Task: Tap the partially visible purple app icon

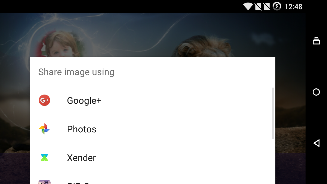Action: [44, 182]
